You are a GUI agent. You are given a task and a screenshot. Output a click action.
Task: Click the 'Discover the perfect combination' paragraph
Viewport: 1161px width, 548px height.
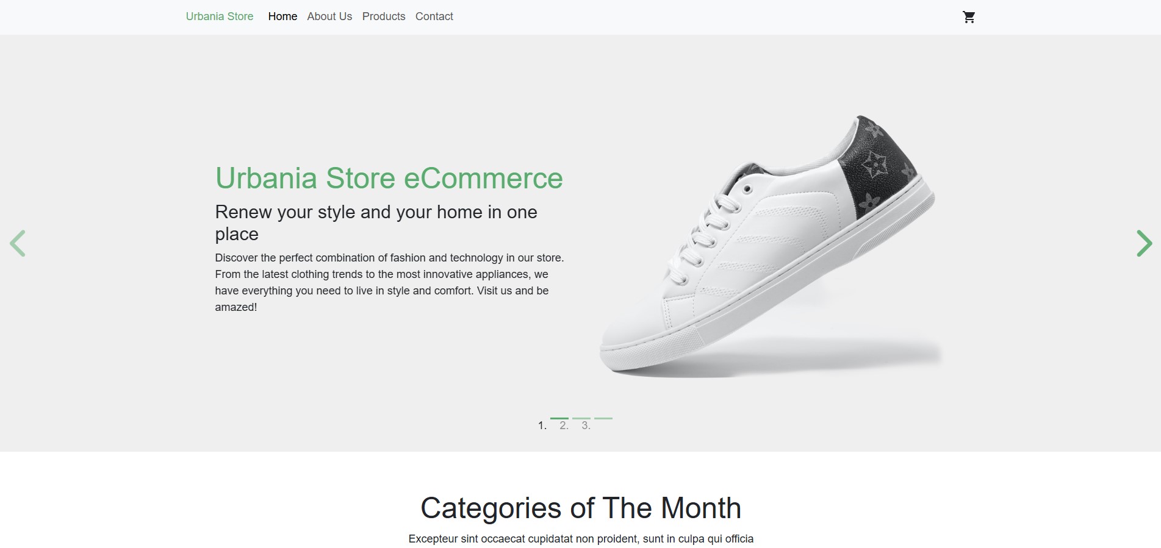pos(389,282)
